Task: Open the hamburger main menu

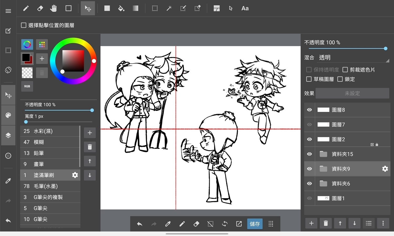Action: click(x=8, y=11)
